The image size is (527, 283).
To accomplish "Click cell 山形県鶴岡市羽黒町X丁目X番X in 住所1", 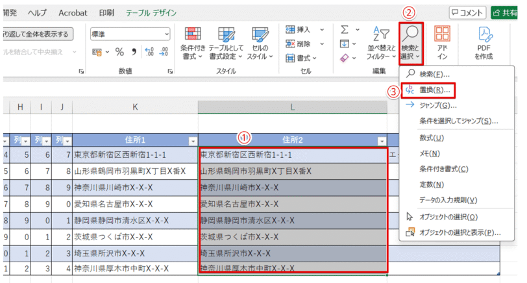I will pyautogui.click(x=135, y=171).
